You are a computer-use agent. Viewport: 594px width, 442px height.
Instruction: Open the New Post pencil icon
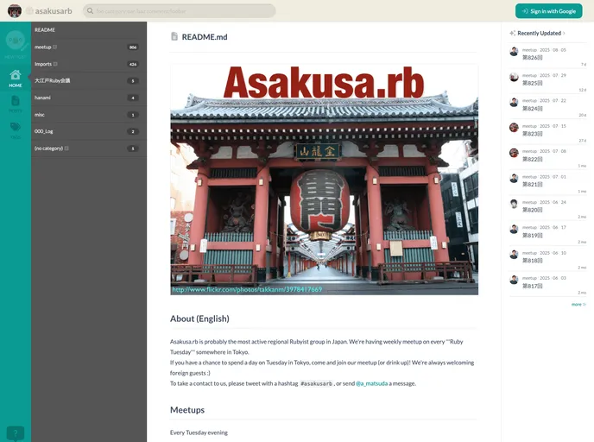point(16,45)
